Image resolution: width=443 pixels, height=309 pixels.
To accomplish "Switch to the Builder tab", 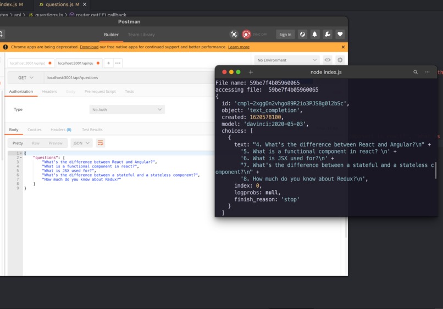I will pyautogui.click(x=112, y=35).
